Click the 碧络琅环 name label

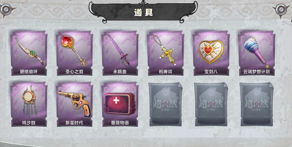pos(29,72)
